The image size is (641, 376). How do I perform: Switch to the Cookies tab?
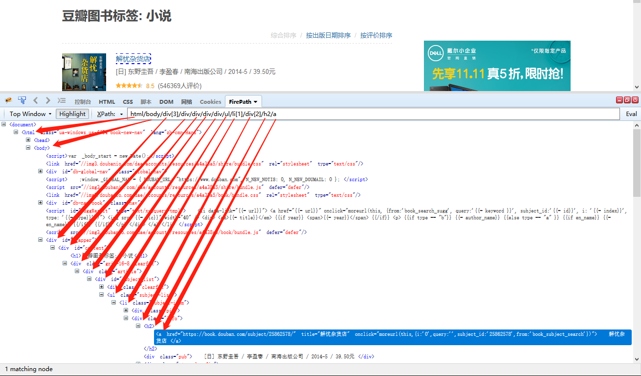pyautogui.click(x=210, y=102)
